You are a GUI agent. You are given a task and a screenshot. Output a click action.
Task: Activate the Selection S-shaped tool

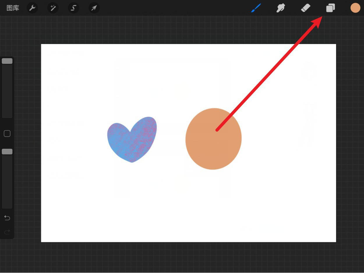[x=73, y=8]
